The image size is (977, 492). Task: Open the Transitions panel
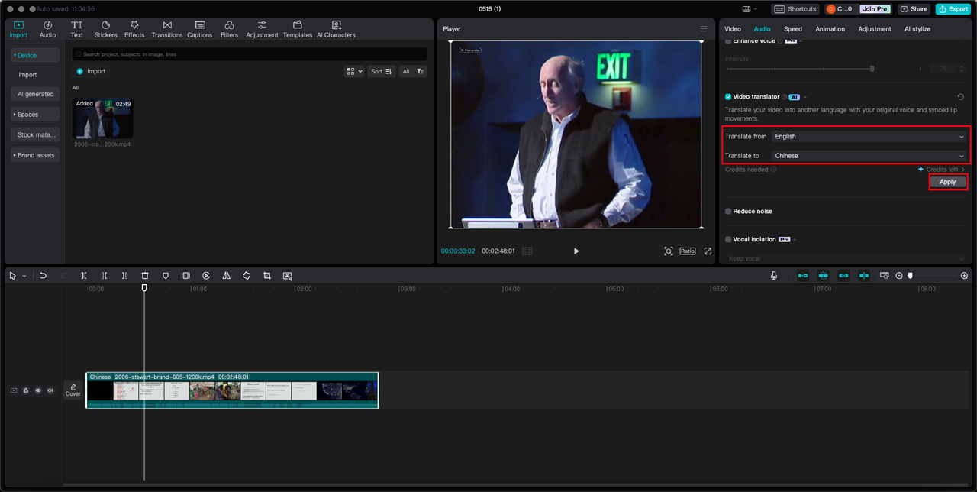pyautogui.click(x=167, y=29)
